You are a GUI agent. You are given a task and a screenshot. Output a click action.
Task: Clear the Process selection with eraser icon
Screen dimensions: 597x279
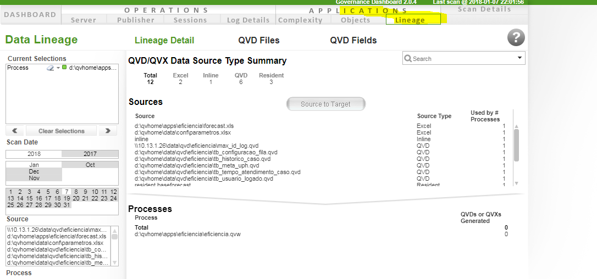(x=50, y=68)
